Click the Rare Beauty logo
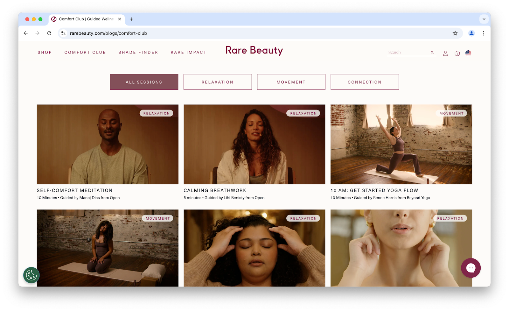 [x=254, y=51]
